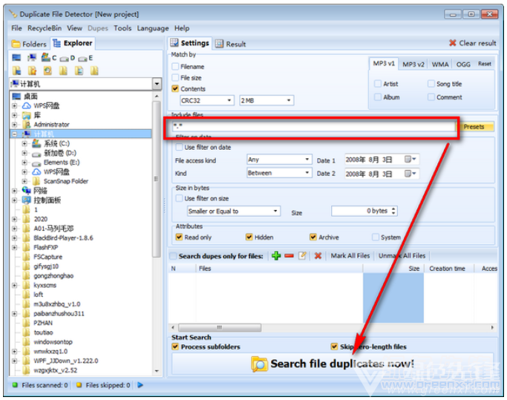
Task: Click the WPS cloud icon under 桌面
Action: point(27,105)
